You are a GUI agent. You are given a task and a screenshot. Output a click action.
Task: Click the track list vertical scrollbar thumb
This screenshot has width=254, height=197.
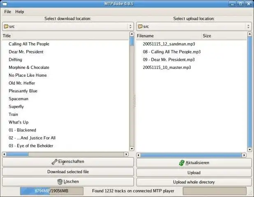(132, 41)
